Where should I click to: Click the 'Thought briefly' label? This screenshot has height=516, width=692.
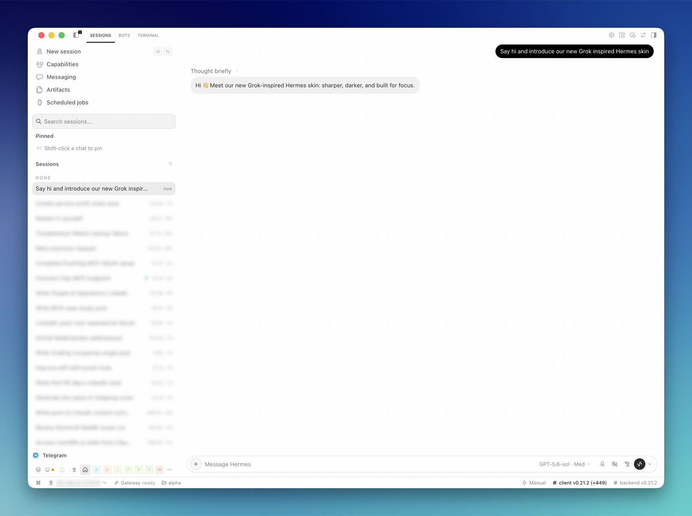point(211,71)
